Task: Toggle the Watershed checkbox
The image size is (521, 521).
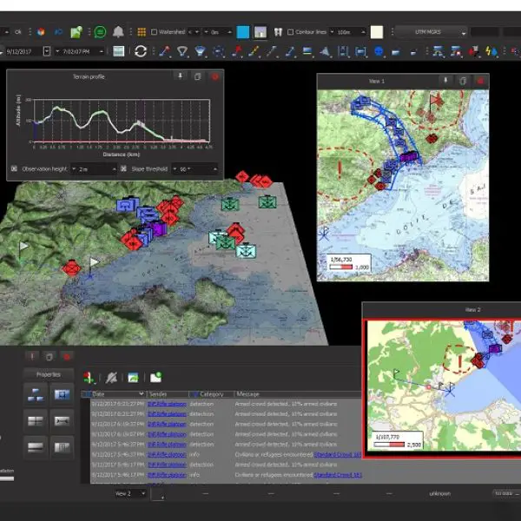Action: tap(155, 32)
